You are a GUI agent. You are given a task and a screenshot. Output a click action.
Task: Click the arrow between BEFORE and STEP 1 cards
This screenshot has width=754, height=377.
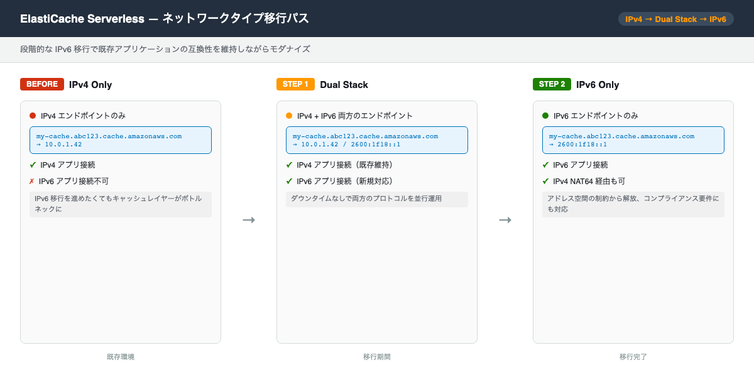pyautogui.click(x=249, y=220)
